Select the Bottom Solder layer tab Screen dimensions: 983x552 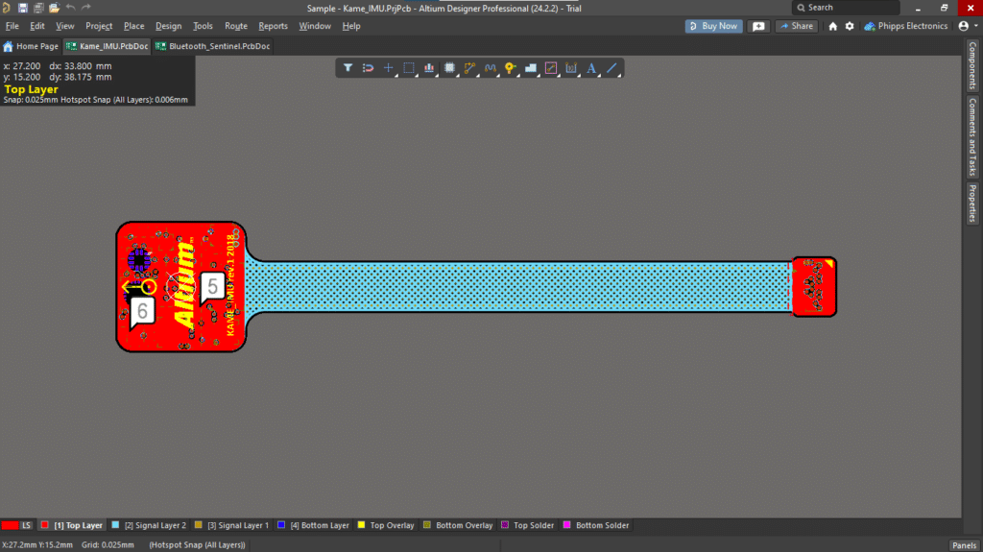pyautogui.click(x=596, y=526)
